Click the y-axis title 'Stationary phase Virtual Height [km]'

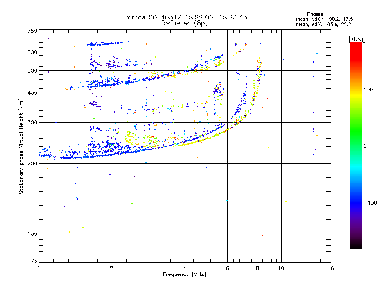coord(21,146)
